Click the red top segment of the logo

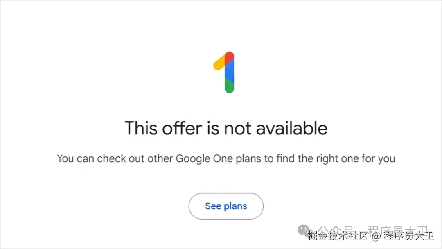pos(229,57)
